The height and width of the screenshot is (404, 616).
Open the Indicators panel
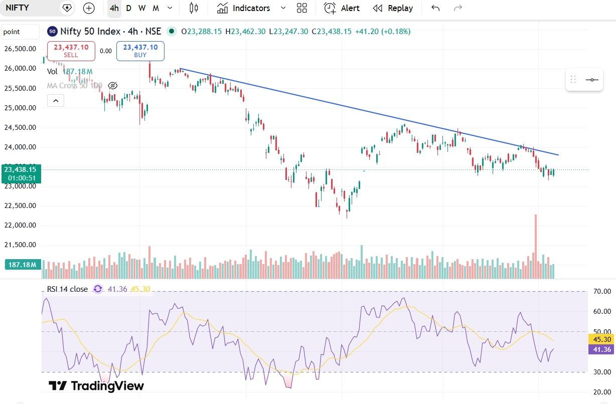pyautogui.click(x=244, y=8)
